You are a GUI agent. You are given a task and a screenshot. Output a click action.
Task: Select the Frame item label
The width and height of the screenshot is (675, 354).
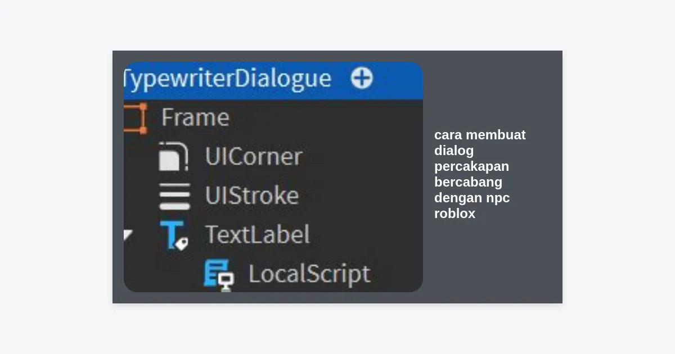click(195, 118)
